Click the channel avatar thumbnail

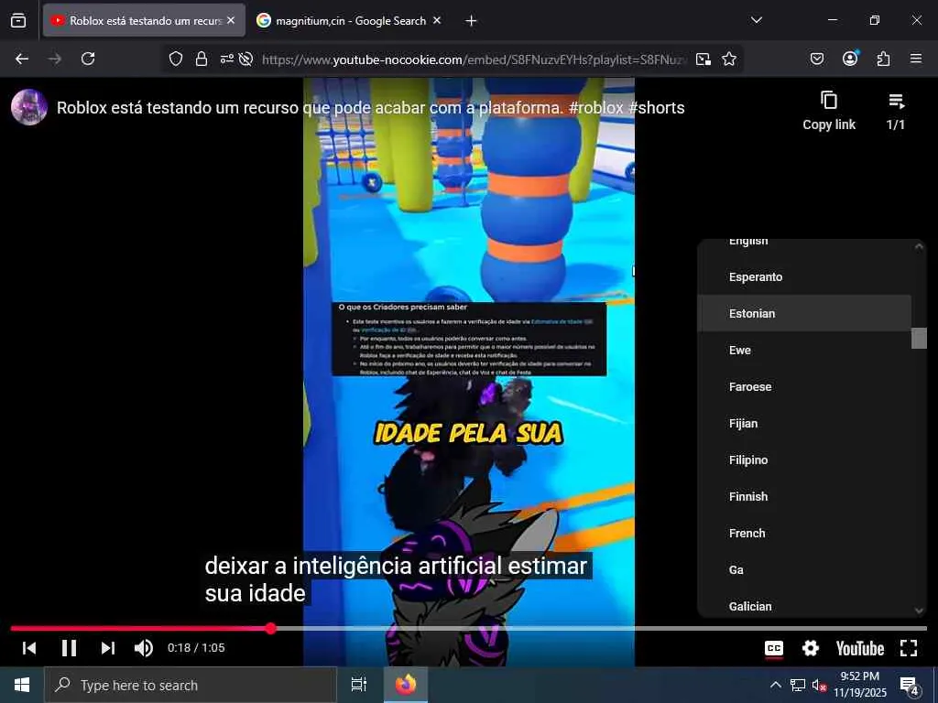(29, 107)
